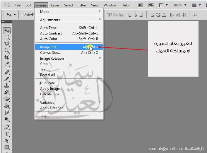Select the Eyedropper tool
Image resolution: width=207 pixels, height=153 pixels.
[x=7, y=64]
